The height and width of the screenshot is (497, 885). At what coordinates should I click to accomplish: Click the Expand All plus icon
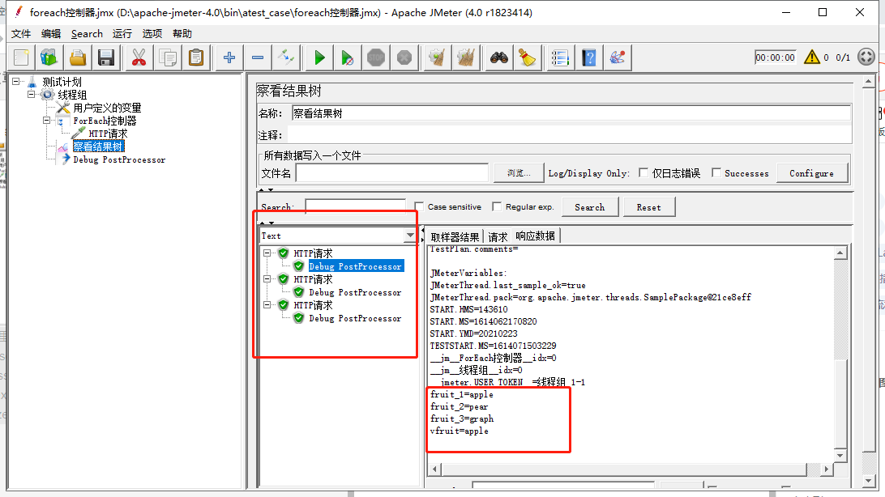click(x=229, y=57)
